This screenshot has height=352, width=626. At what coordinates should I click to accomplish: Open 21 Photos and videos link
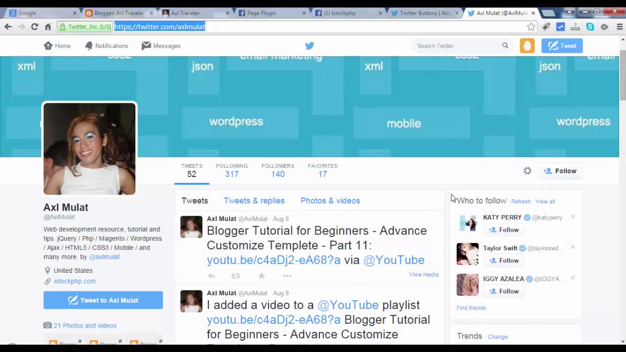click(85, 326)
